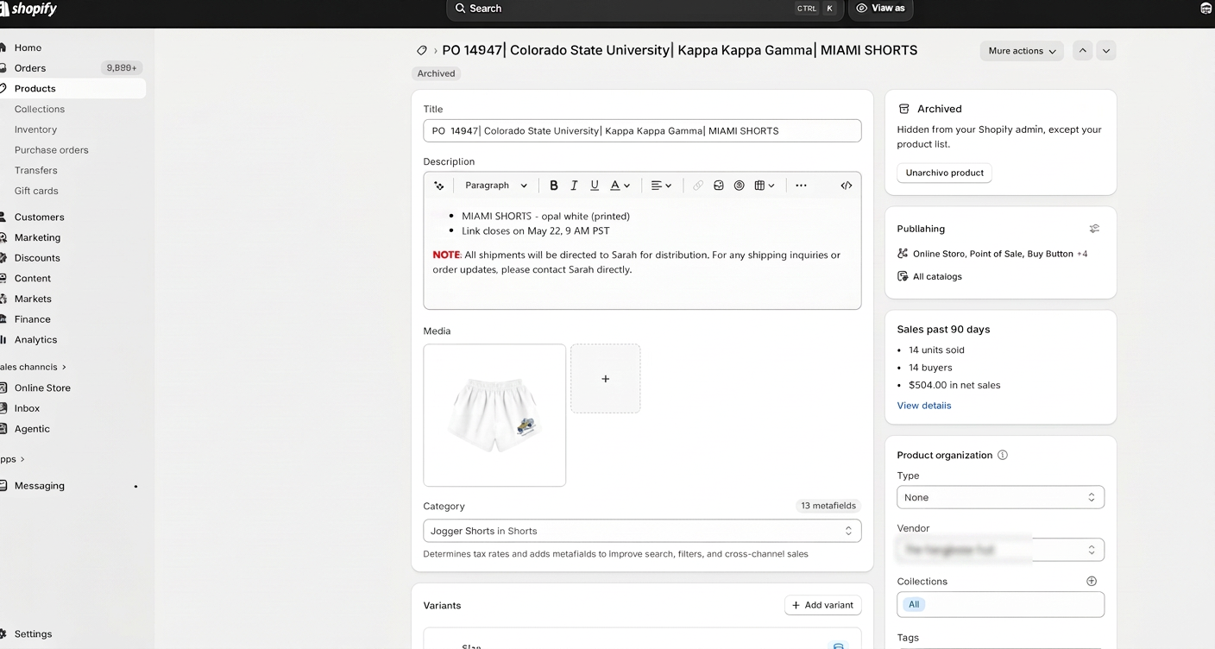Click the Collections input with All tag

1000,605
